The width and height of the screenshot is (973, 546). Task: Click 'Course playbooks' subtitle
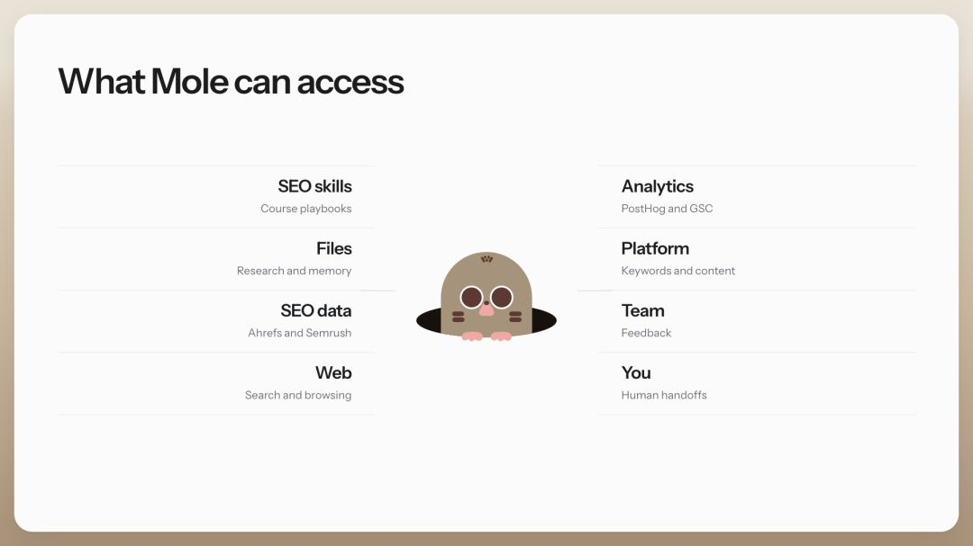coord(306,209)
